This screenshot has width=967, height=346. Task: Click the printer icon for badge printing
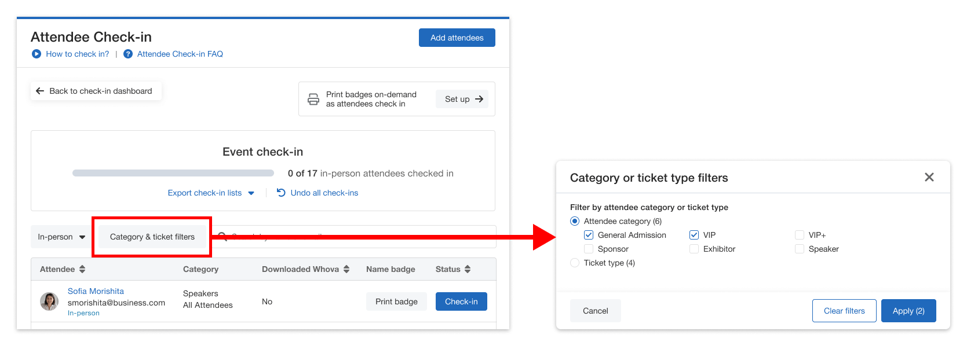point(313,99)
